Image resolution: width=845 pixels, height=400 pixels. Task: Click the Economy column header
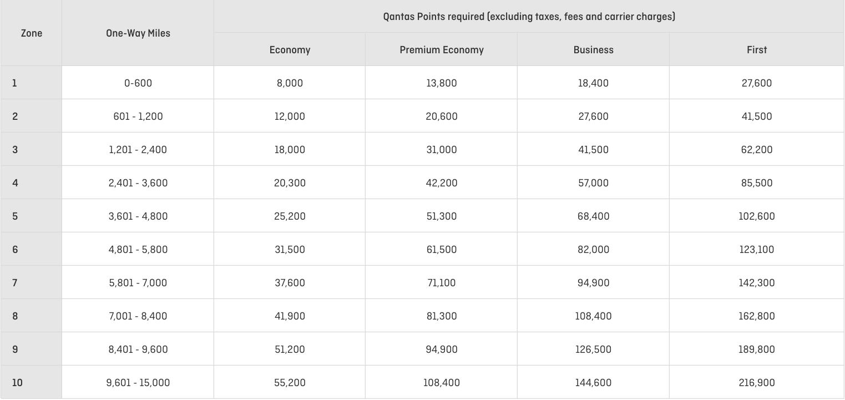290,49
